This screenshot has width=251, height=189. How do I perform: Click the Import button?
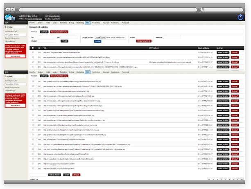[x=97, y=41]
